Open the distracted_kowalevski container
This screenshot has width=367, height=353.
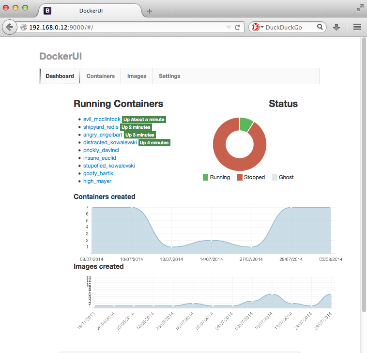coord(110,142)
